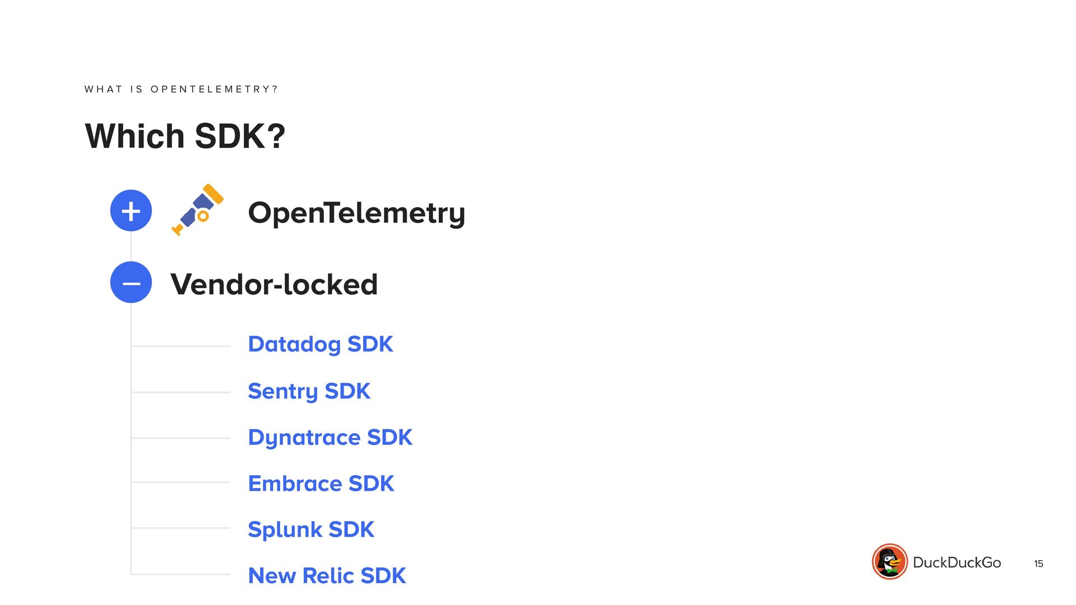
Task: Click the blue minus circle beside Vendor-locked
Action: (131, 283)
